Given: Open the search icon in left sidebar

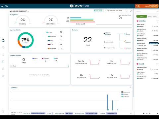Looking at the screenshot, I should pyautogui.click(x=3, y=55).
